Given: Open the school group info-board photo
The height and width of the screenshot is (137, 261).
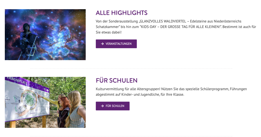Looking at the screenshot, I should coord(45,102).
